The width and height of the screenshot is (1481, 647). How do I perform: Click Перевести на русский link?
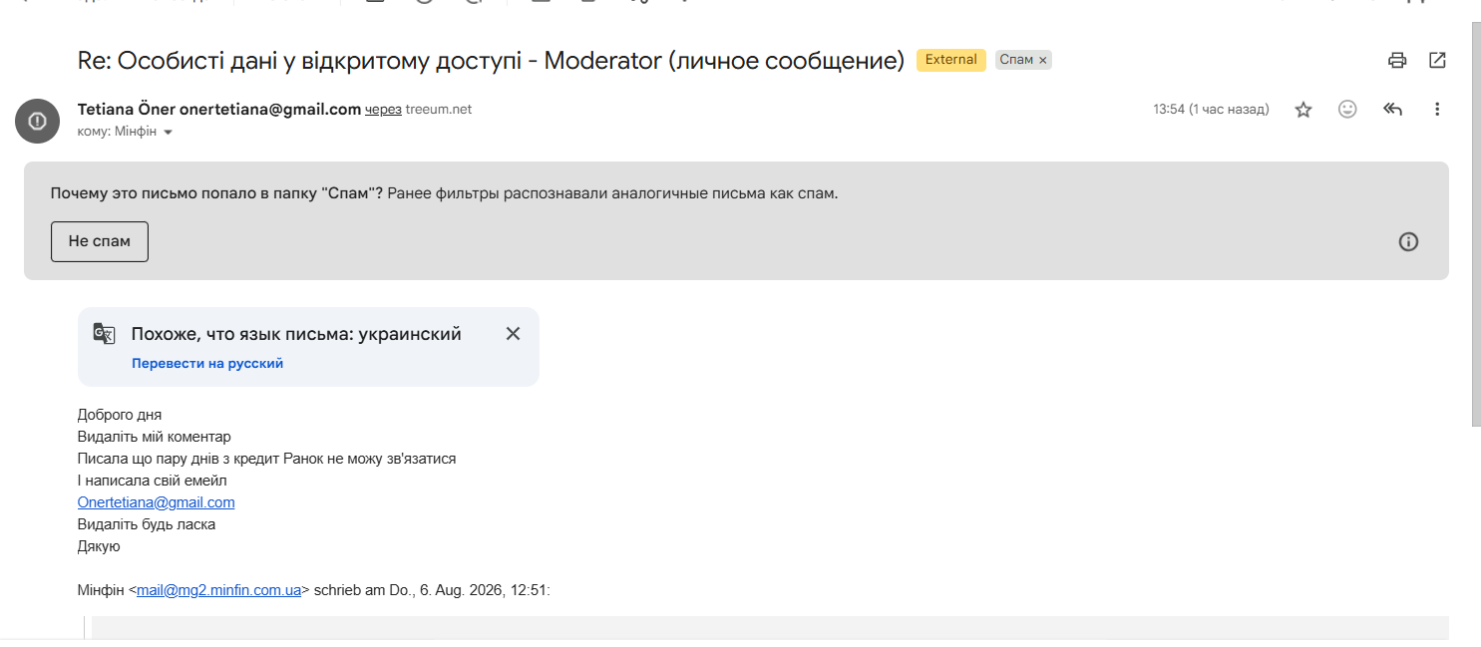[207, 364]
